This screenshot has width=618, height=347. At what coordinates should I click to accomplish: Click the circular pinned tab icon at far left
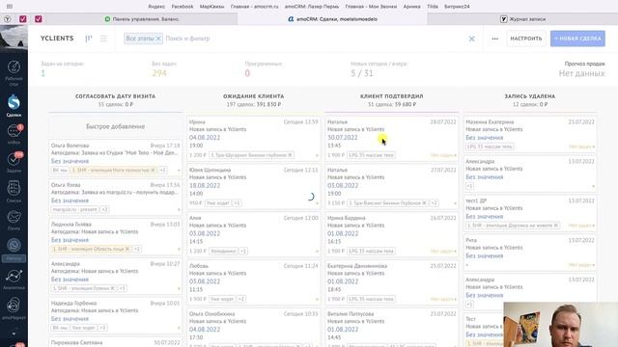8,19
